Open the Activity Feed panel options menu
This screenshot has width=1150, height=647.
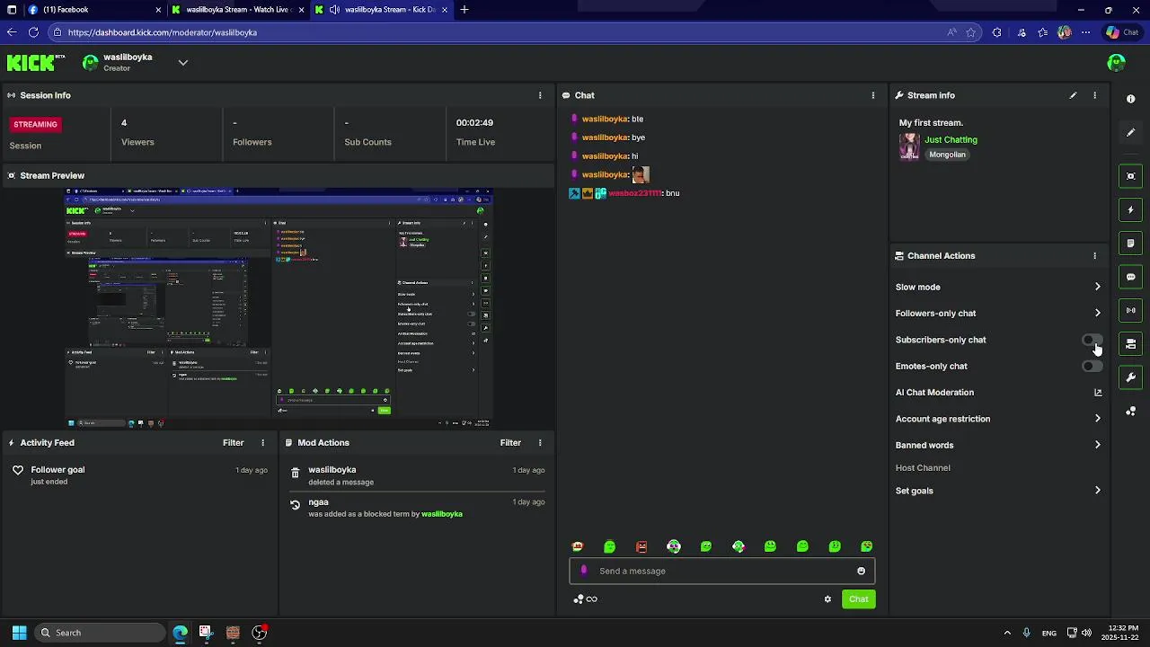263,443
